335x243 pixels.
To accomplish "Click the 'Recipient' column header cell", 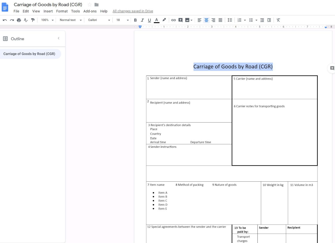I will 301,229.
